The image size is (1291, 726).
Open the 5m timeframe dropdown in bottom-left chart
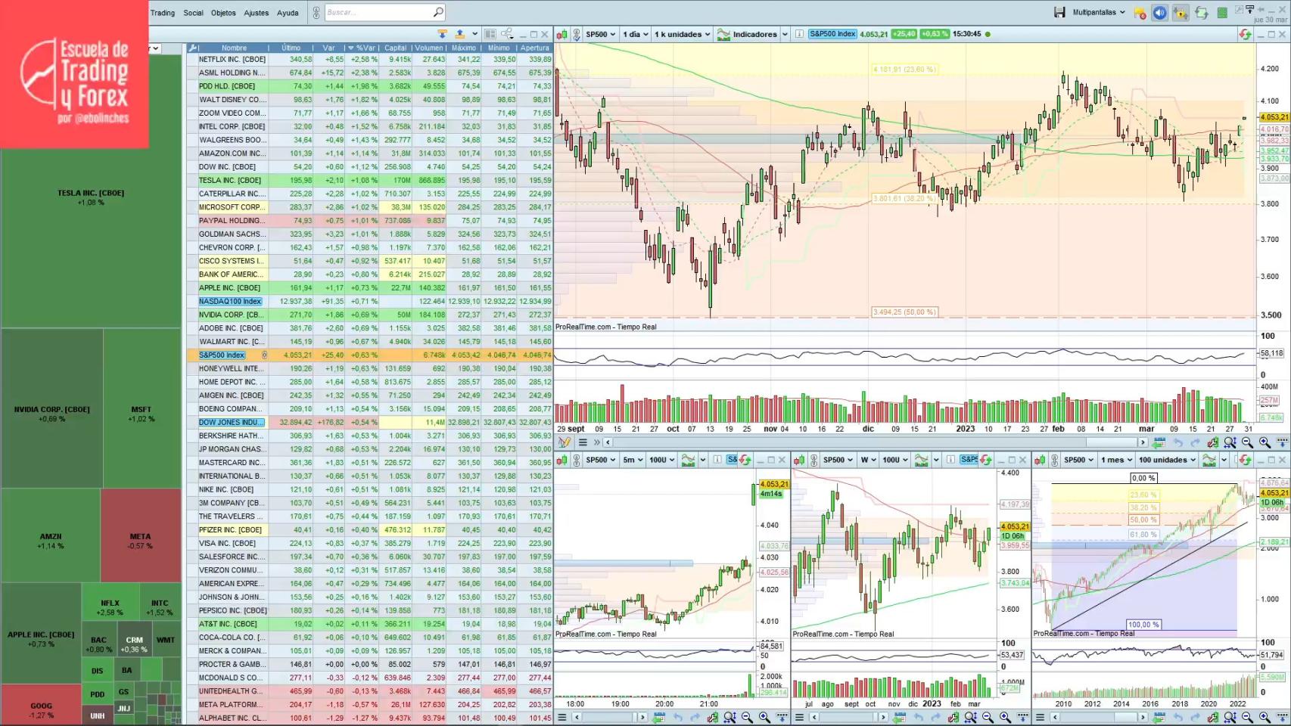(x=633, y=460)
